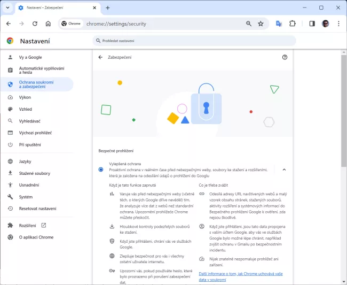Collapse the Vylepšená ochrana details chevron
This screenshot has width=347, height=285.
pos(284,170)
